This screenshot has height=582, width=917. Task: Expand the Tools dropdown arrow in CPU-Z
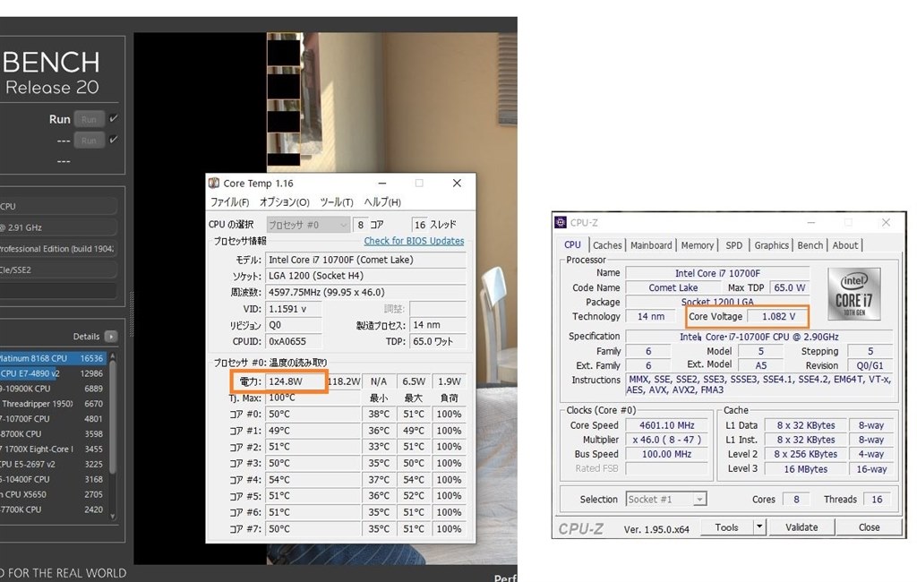click(x=759, y=526)
